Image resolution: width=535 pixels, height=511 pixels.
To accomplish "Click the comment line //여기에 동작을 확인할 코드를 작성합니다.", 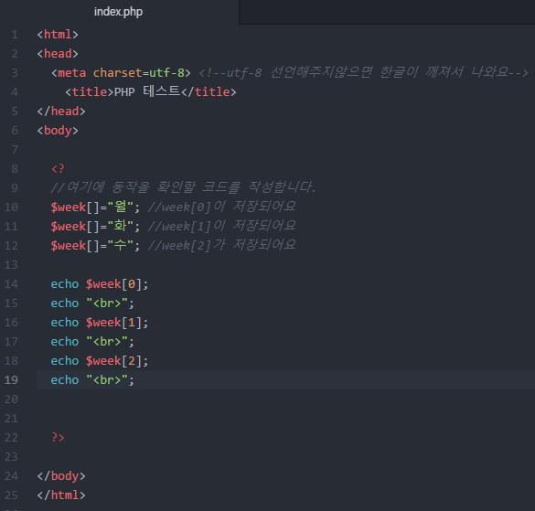I will point(183,187).
